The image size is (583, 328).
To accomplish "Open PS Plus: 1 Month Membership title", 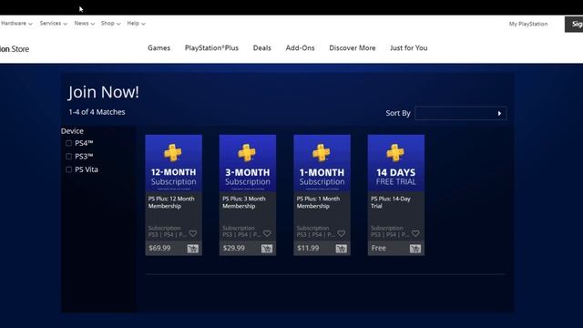I will coord(318,202).
